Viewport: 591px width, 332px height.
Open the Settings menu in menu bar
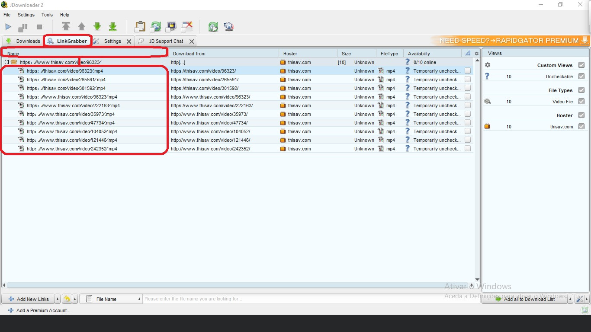pyautogui.click(x=26, y=15)
